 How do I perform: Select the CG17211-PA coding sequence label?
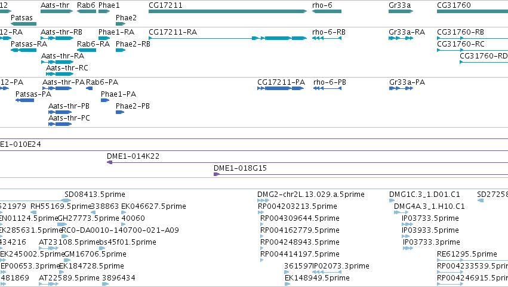click(281, 82)
